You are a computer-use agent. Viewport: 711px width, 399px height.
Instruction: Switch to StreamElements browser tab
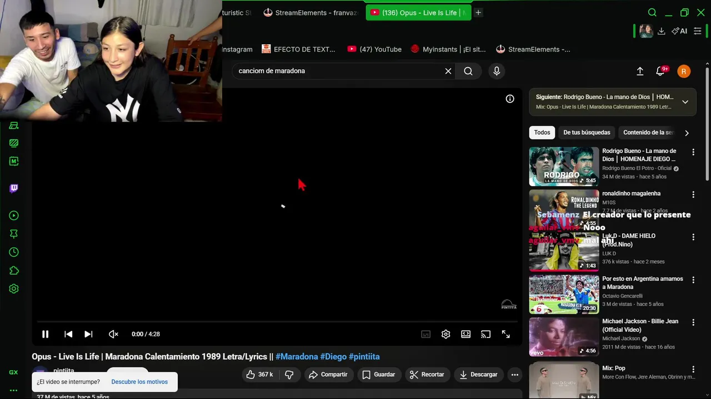click(x=311, y=13)
